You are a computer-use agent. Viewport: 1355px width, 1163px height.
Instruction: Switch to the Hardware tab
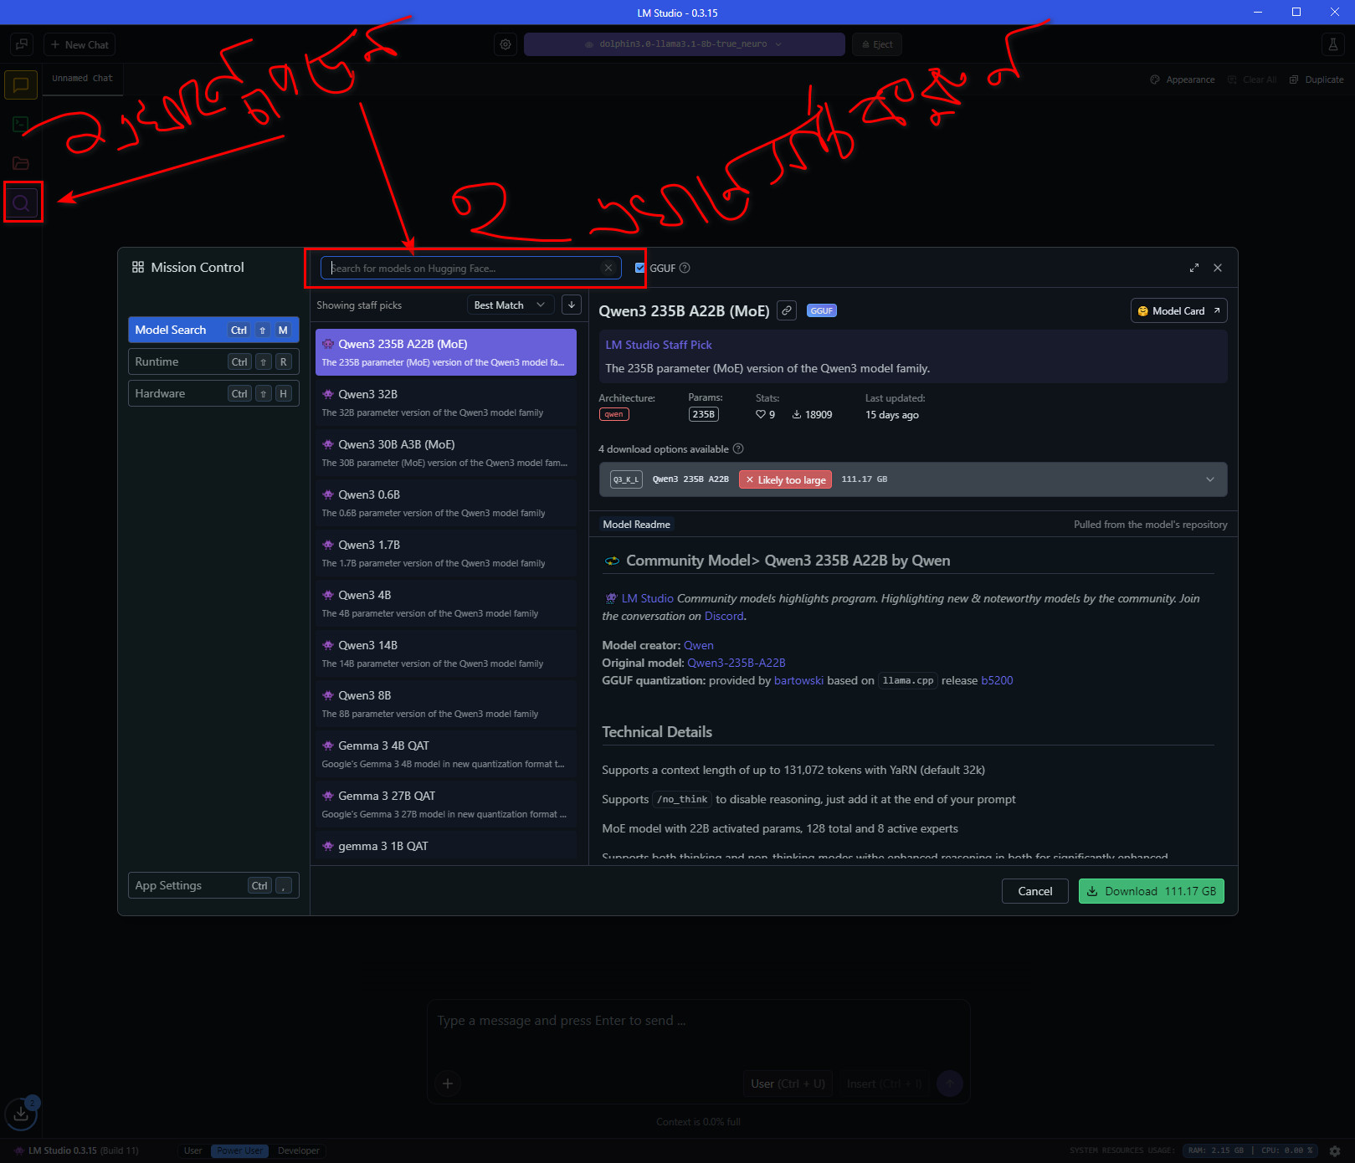tap(213, 393)
